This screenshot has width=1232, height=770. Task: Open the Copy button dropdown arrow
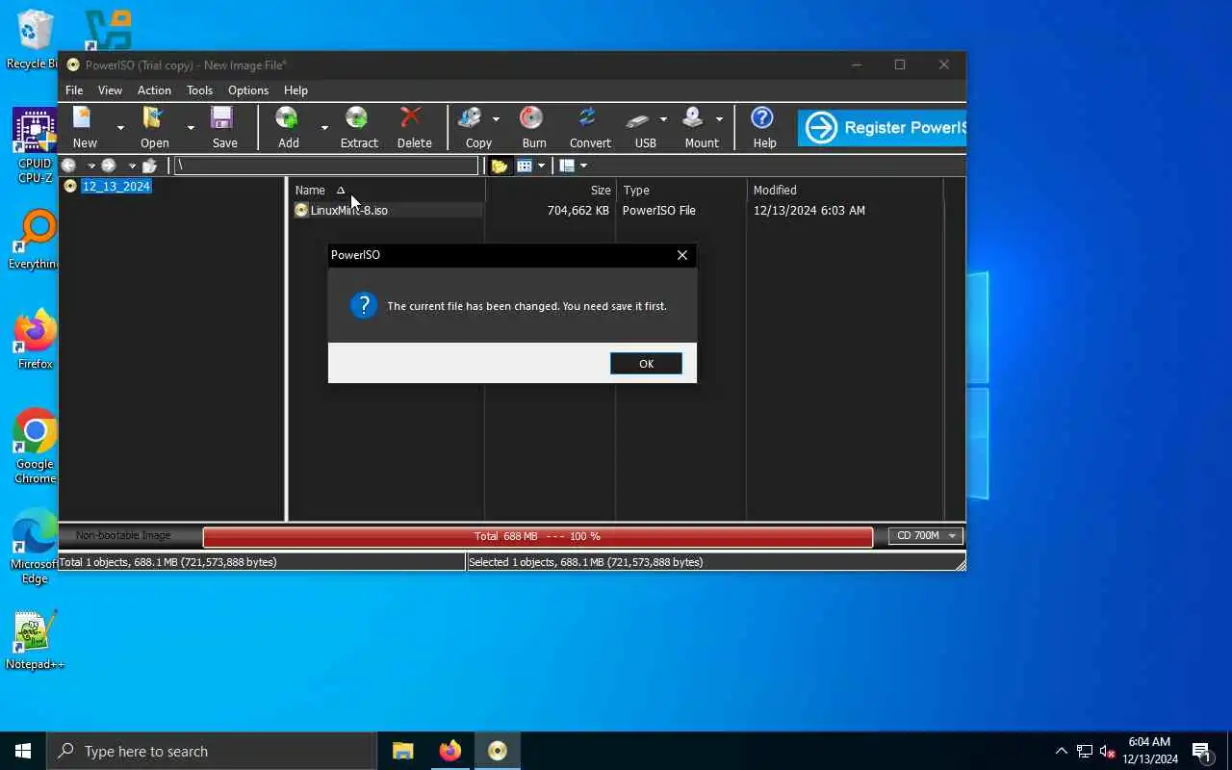point(496,119)
